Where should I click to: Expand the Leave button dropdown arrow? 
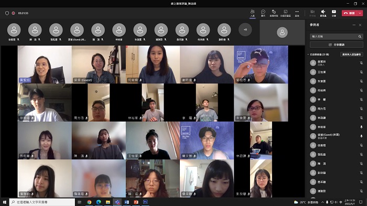click(360, 13)
